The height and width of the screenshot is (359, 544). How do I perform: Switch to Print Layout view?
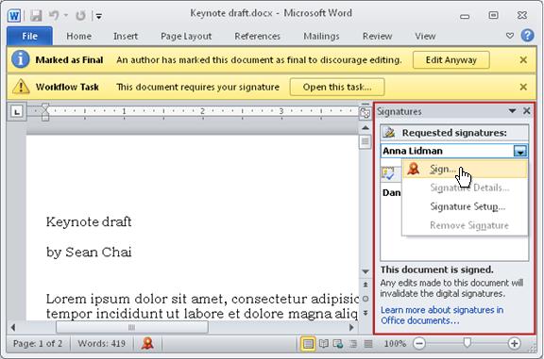coord(308,344)
